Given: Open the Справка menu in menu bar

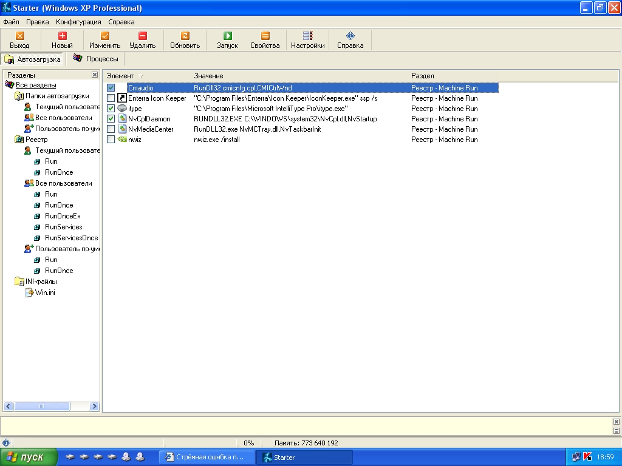Looking at the screenshot, I should 121,22.
